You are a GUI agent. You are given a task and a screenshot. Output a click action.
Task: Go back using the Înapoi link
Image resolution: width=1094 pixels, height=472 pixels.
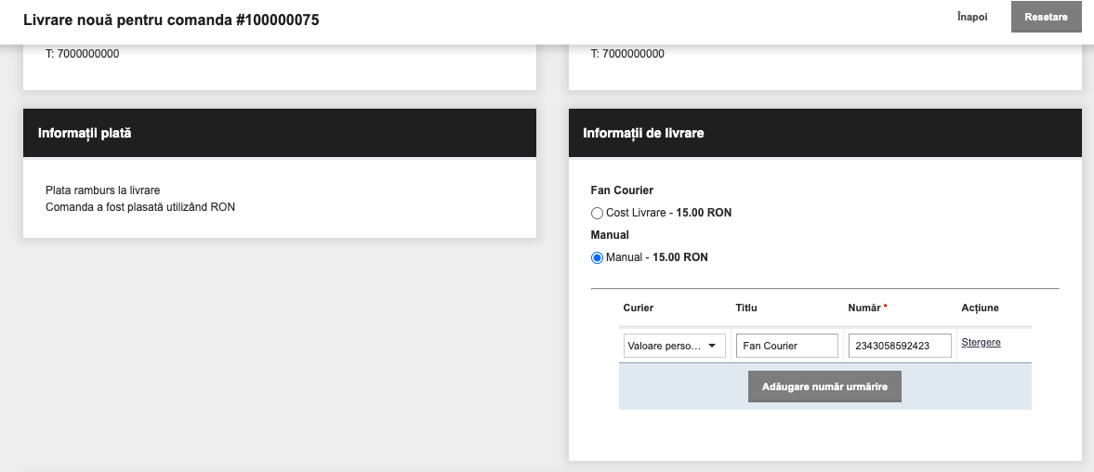pyautogui.click(x=972, y=18)
